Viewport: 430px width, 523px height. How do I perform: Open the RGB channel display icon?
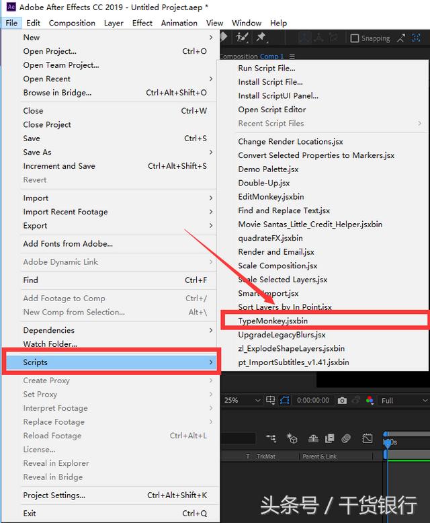[370, 400]
